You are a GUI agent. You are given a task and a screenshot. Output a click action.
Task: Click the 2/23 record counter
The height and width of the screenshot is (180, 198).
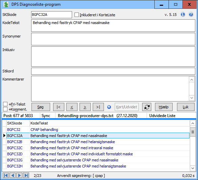(38, 176)
